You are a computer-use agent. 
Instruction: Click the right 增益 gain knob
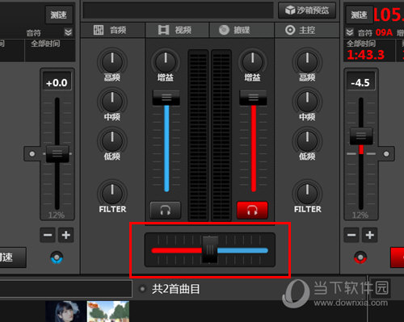(252, 61)
